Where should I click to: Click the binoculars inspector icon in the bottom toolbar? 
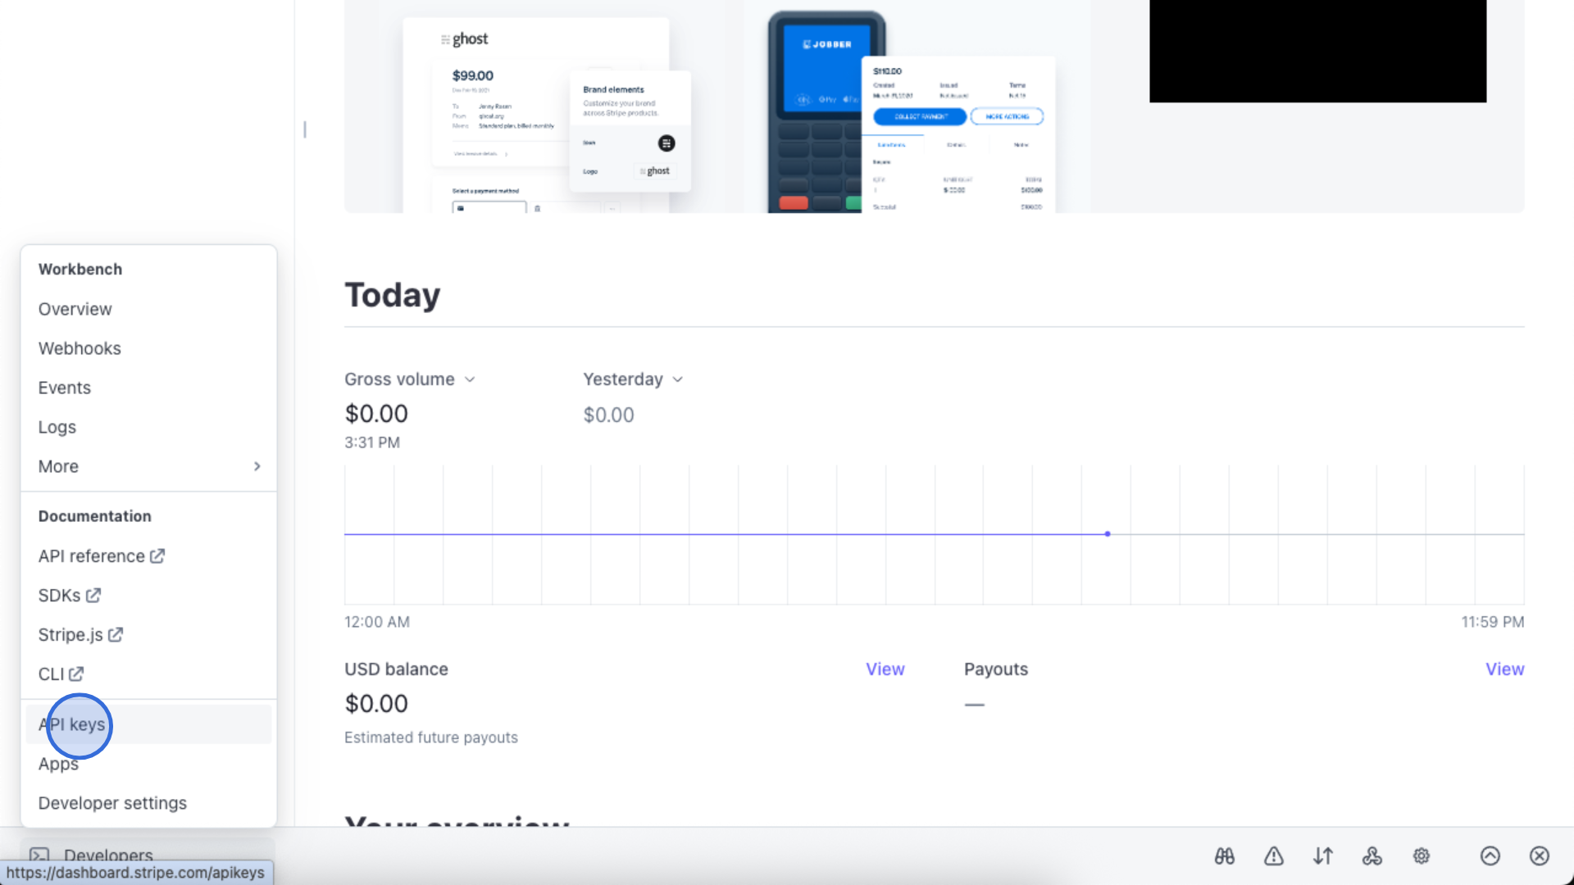(1225, 856)
